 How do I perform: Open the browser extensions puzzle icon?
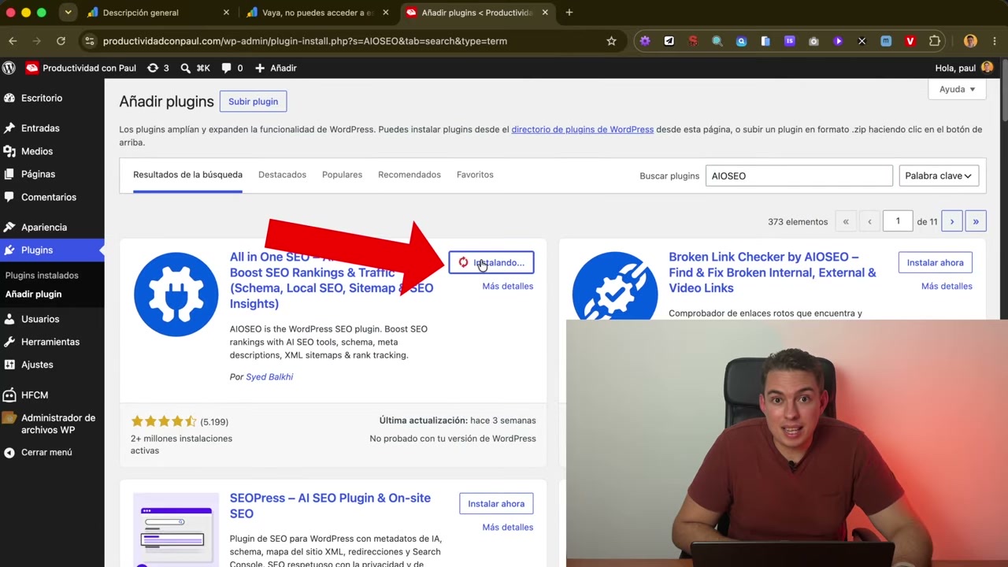[x=935, y=41]
